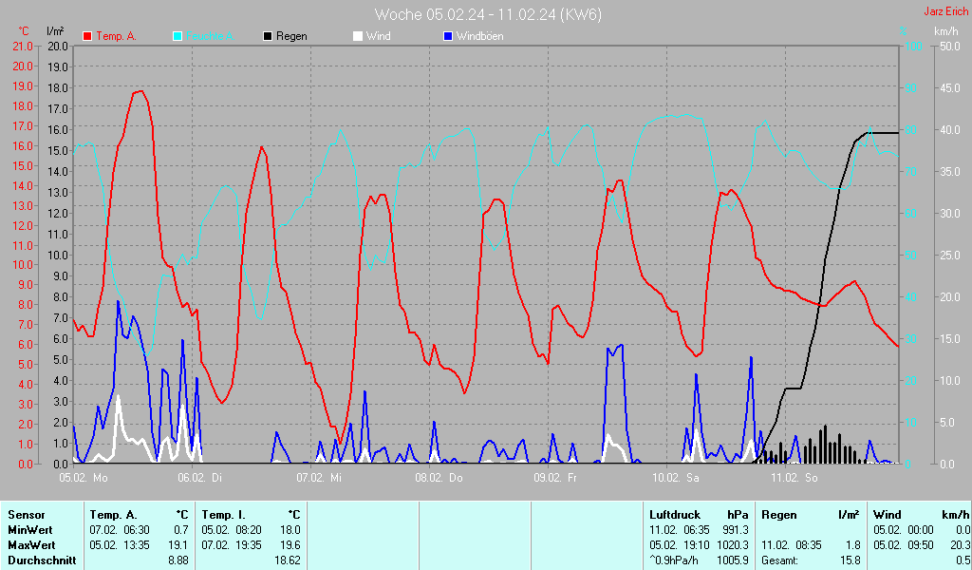Click the cyan humidity legend swatch
The width and height of the screenshot is (972, 570).
pyautogui.click(x=178, y=36)
